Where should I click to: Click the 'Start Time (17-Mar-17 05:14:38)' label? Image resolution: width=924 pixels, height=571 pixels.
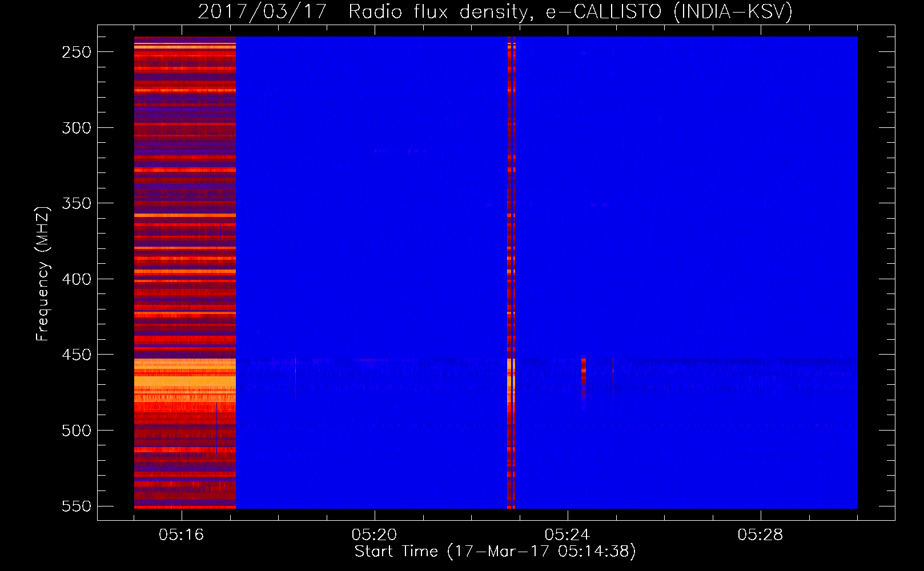495,552
